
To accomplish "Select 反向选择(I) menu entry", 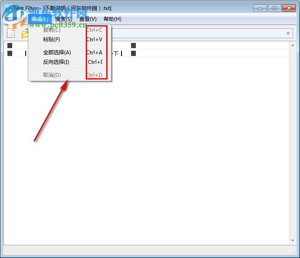I will tap(70, 62).
